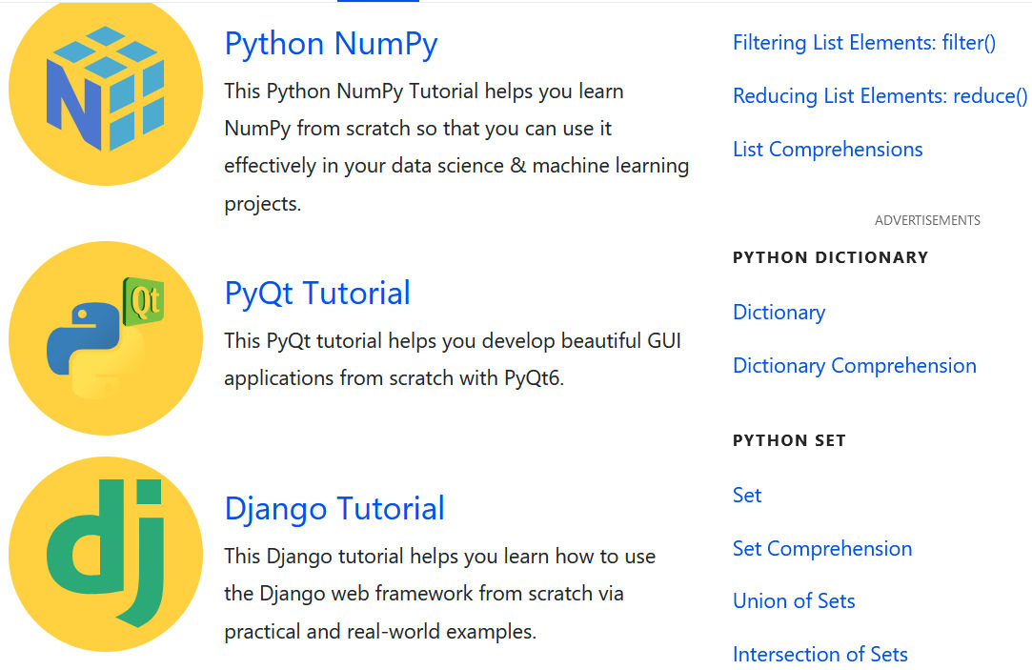Click the ADVERTISEMENTS label
The image size is (1032, 670).
pyautogui.click(x=927, y=220)
